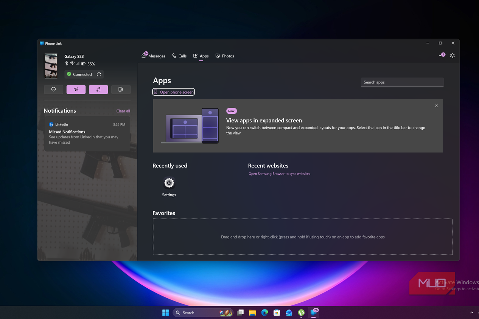Focus the Search apps field
The width and height of the screenshot is (479, 319).
(402, 82)
